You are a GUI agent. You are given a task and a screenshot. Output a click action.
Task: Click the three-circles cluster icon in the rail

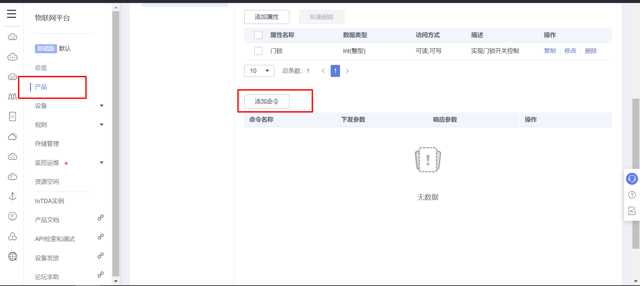point(12,236)
